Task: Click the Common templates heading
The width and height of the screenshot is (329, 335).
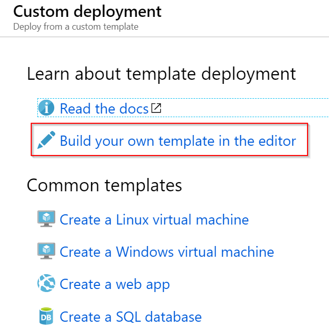Action: [x=104, y=186]
